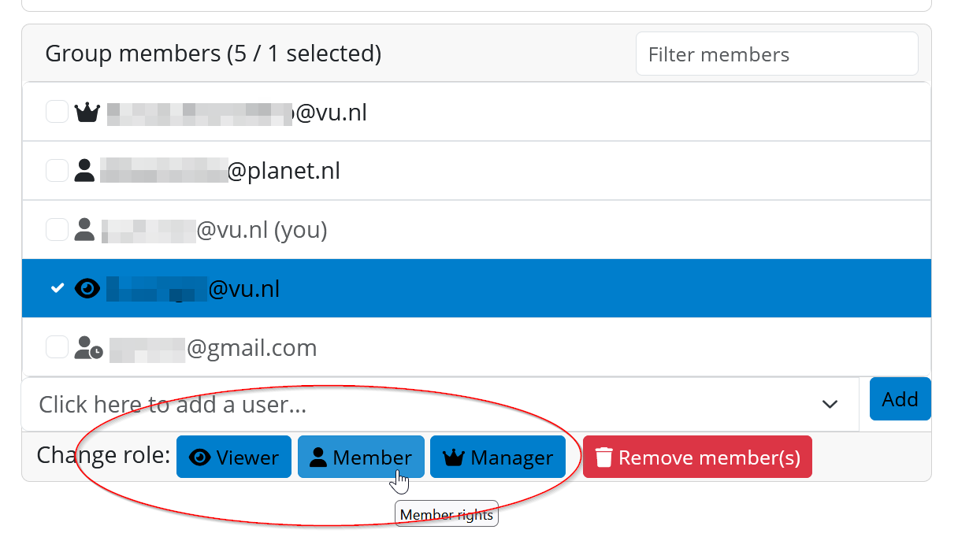Click the eye icon on the Viewer button

click(x=200, y=457)
